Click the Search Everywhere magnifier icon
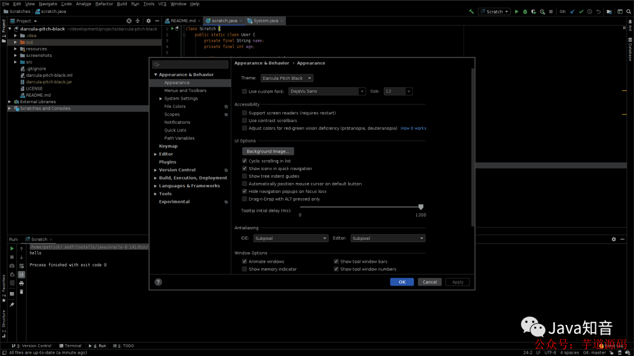Screen dimensions: 634x356 click(629, 12)
